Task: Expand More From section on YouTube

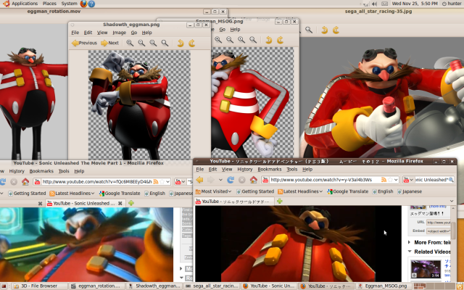Action: click(x=409, y=242)
